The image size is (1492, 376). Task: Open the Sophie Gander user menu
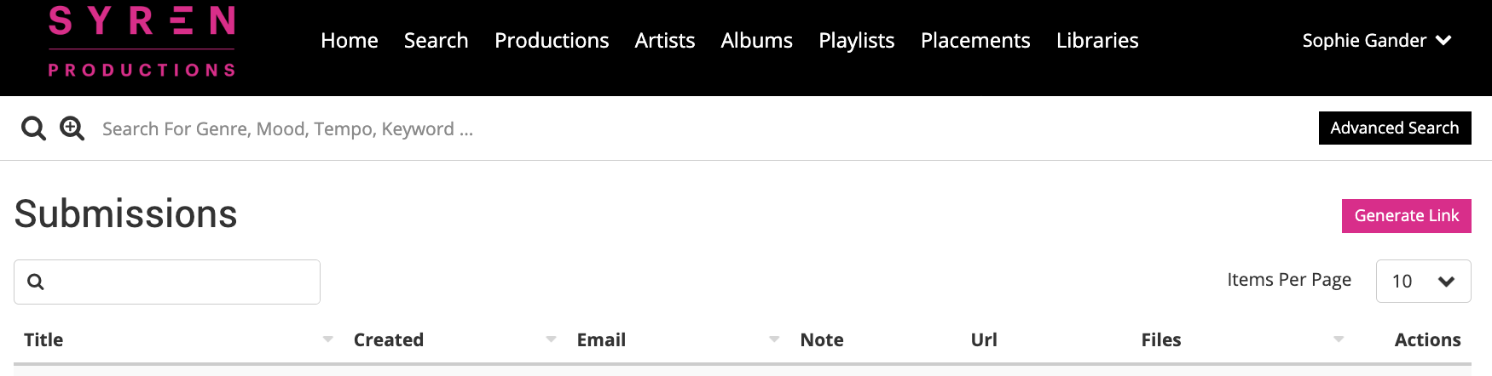pos(1376,40)
